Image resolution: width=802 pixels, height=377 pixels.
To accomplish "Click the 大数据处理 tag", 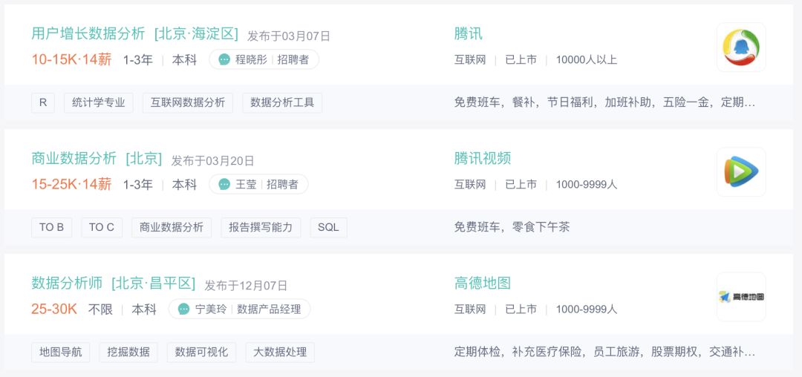I will click(280, 352).
